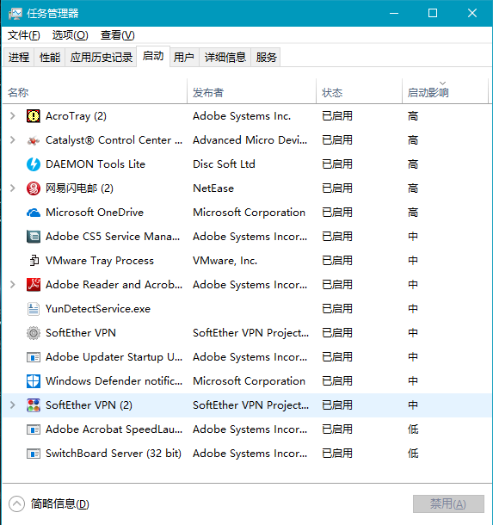Click Advanced Micro Devi... publisher text
Viewport: 493px width, 525px height.
[250, 140]
